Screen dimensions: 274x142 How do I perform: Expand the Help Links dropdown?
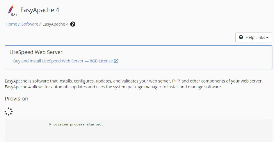(x=254, y=37)
